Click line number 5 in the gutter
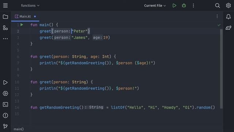Viewport: 234px width, 132px height. (x=18, y=50)
